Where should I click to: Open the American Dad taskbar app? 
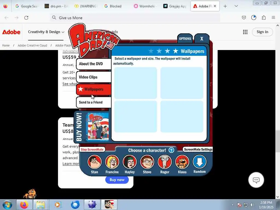pos(109,205)
